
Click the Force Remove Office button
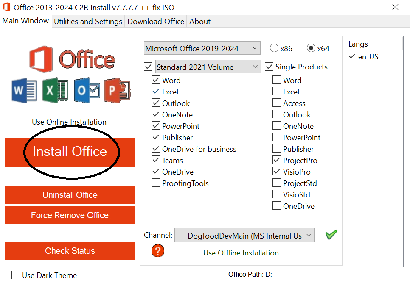(x=70, y=215)
